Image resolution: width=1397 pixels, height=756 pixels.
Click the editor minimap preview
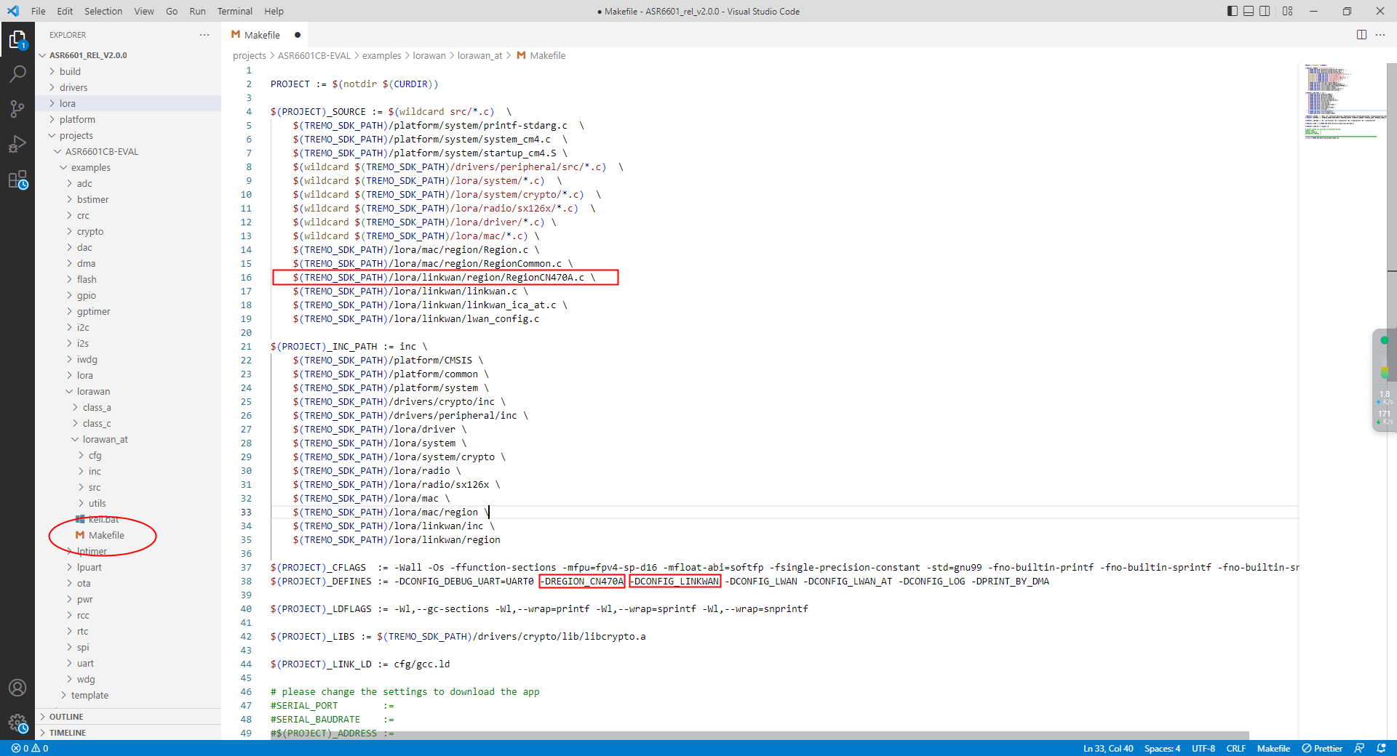[1345, 102]
